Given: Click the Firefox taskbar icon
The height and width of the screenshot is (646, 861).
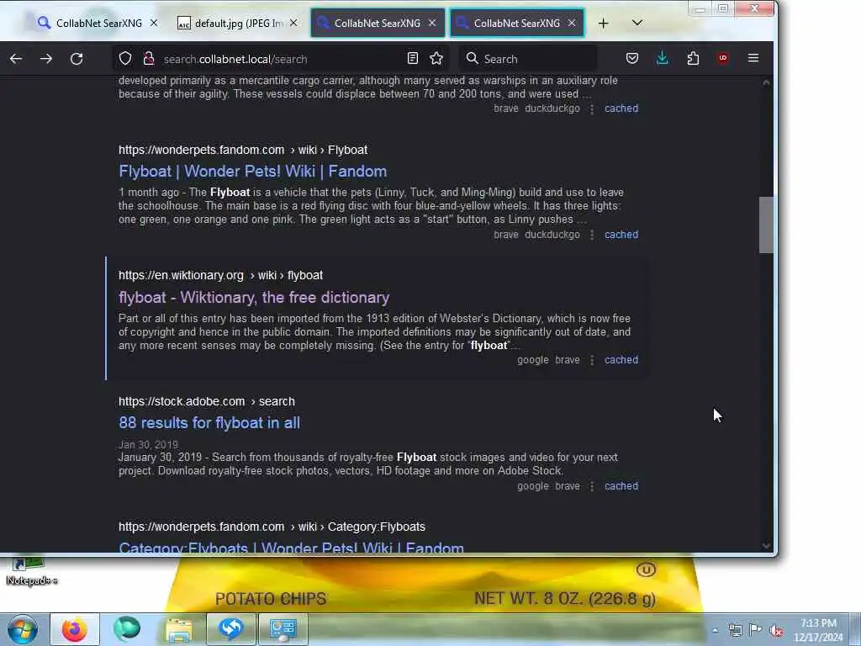Looking at the screenshot, I should click(x=75, y=629).
